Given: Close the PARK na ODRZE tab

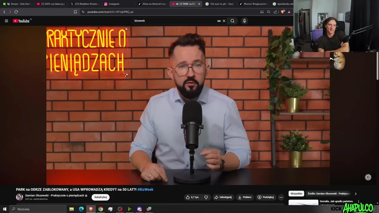Looking at the screenshot, I should coord(199,4).
